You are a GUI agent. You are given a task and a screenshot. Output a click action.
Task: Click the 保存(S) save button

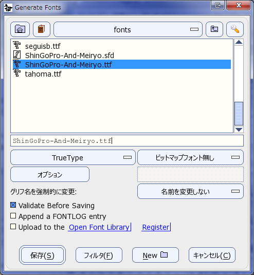point(42,255)
